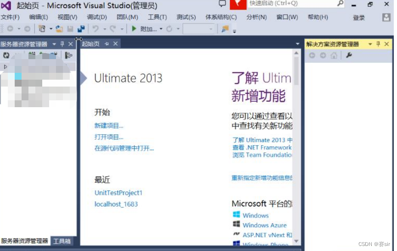This screenshot has height=251, width=397.
Task: Click the start page scroll down arrow
Action: tap(296, 241)
